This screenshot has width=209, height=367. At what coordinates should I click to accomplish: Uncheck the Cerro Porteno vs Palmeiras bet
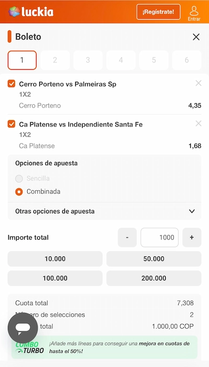[x=11, y=83]
